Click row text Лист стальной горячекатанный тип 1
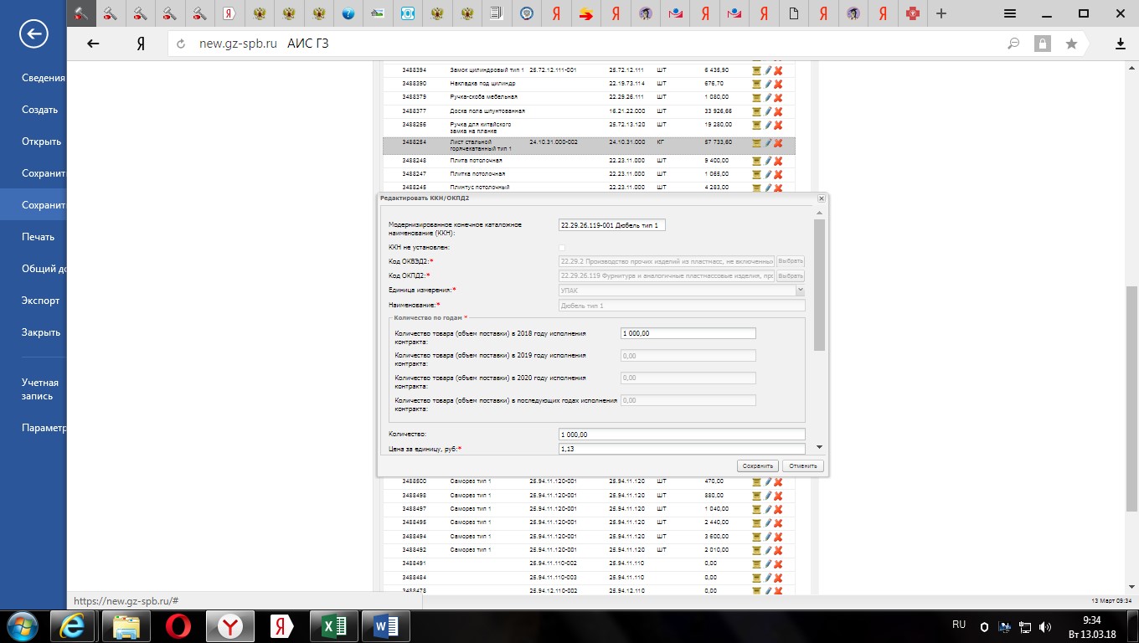 [x=482, y=145]
